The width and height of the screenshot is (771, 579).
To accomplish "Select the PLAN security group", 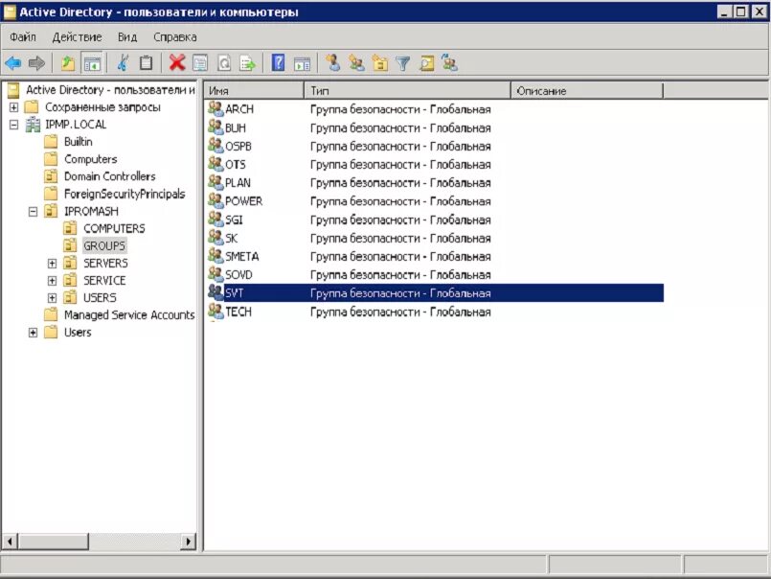I will coord(238,183).
